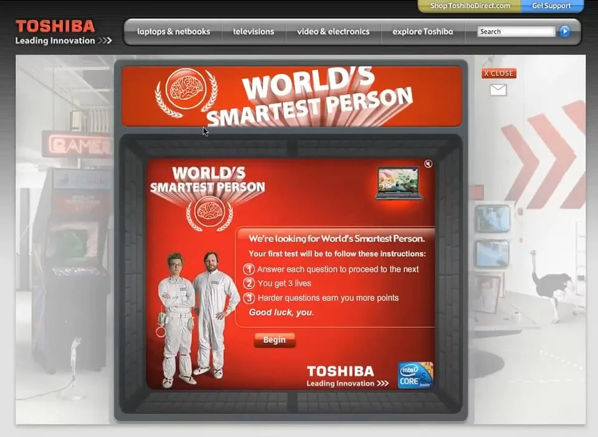Click the Begin button
The image size is (598, 437).
click(x=274, y=340)
